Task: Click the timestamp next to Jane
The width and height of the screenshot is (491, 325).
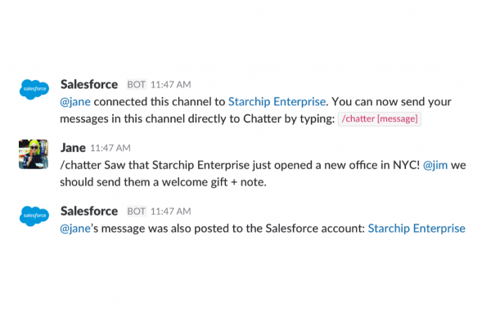Action: point(110,148)
